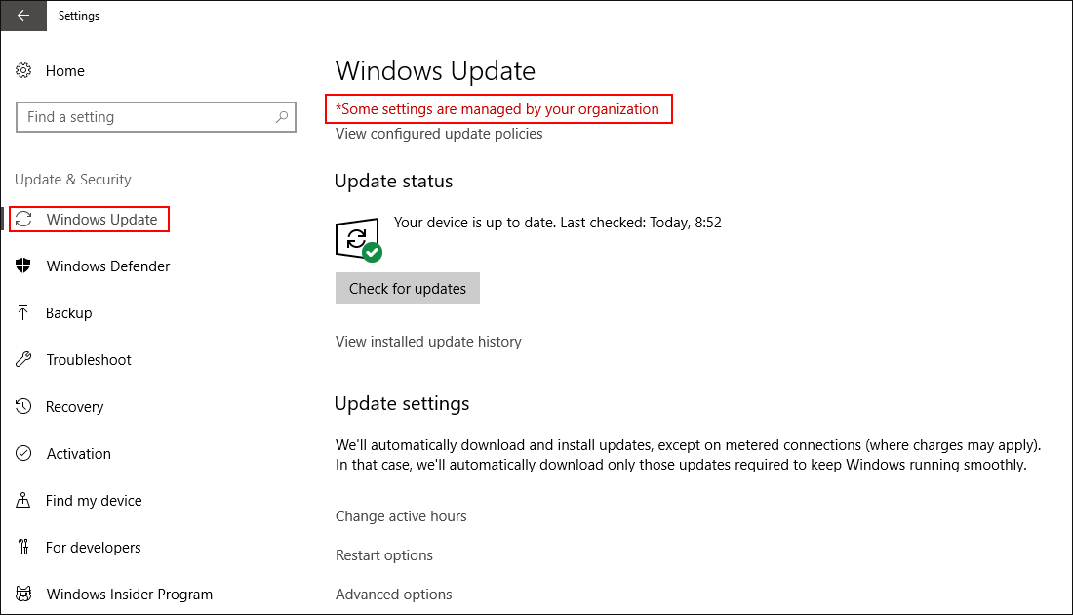Click the Windows Defender shield icon
The width and height of the screenshot is (1073, 615).
pos(23,266)
